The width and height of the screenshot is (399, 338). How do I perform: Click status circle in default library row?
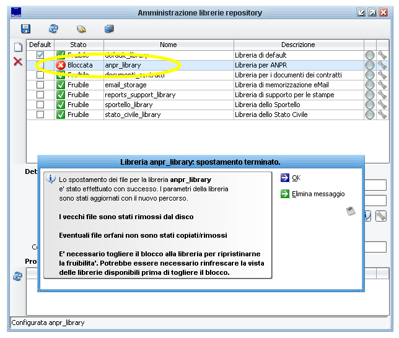point(370,55)
